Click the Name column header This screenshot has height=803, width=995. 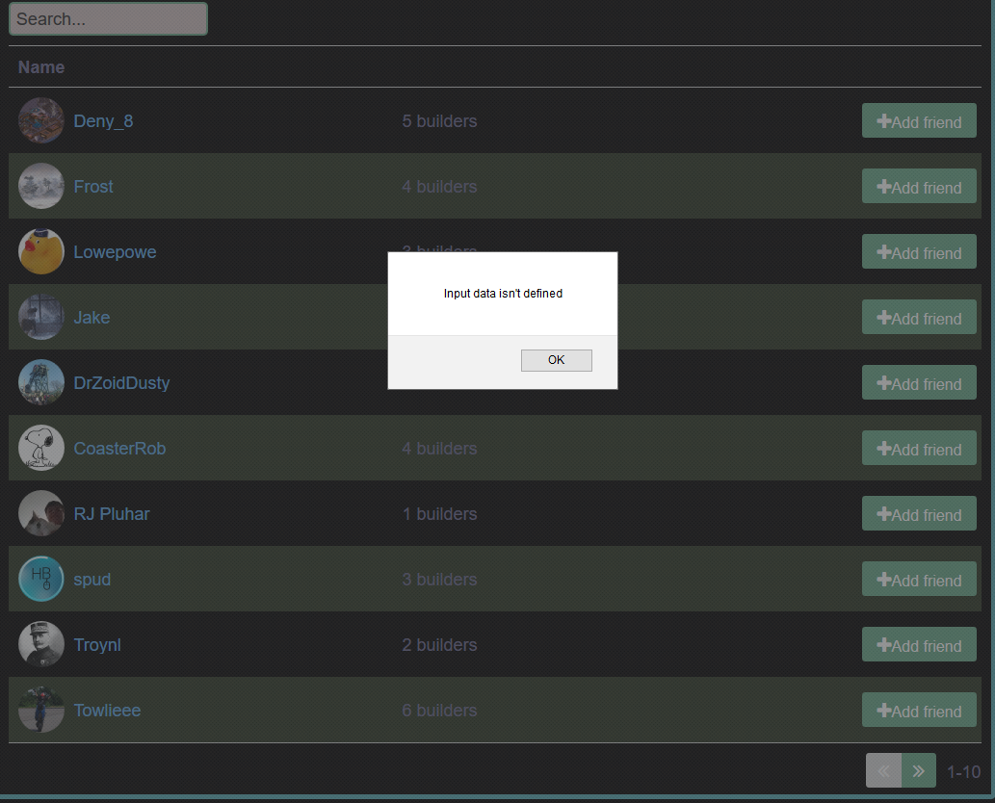(41, 67)
